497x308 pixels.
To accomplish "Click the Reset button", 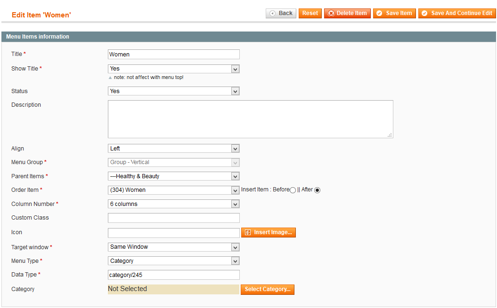I will 310,13.
